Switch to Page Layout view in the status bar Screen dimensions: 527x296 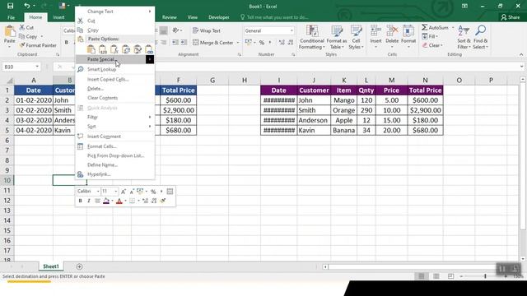point(436,276)
